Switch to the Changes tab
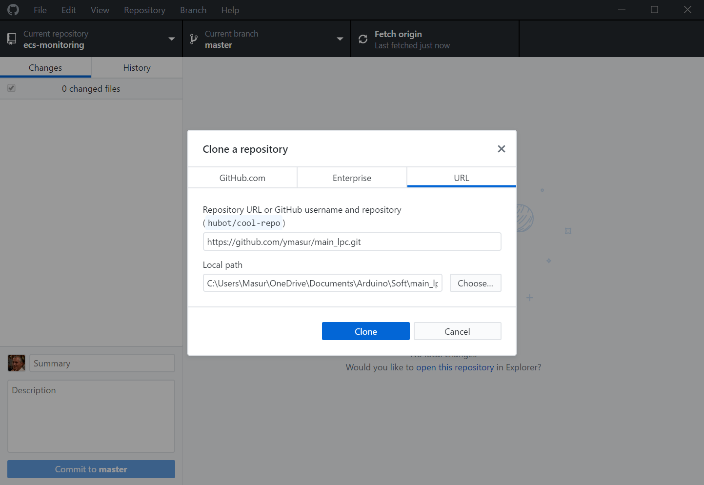This screenshot has height=485, width=704. pos(45,67)
